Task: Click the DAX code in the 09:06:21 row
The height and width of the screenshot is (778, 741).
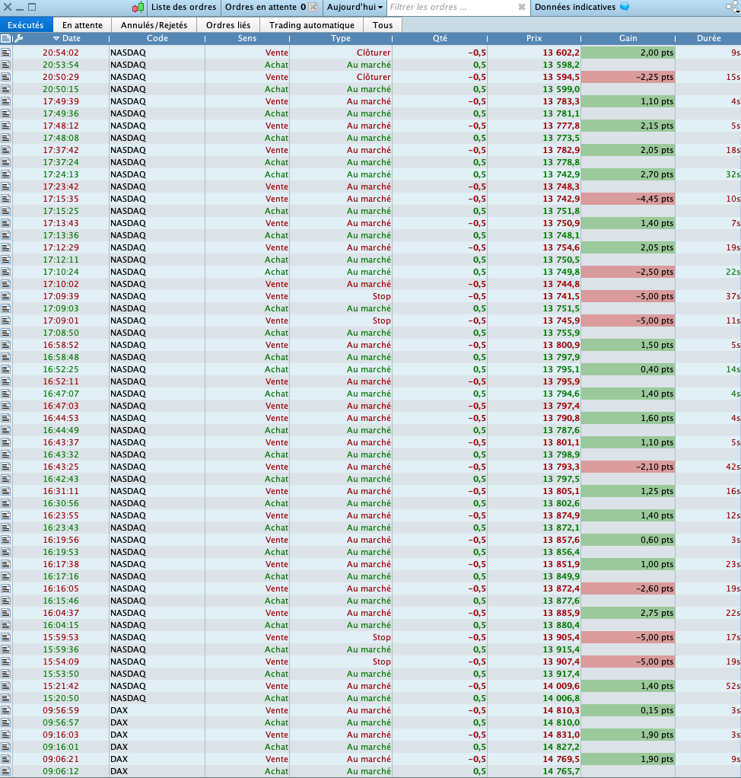Action: click(119, 759)
